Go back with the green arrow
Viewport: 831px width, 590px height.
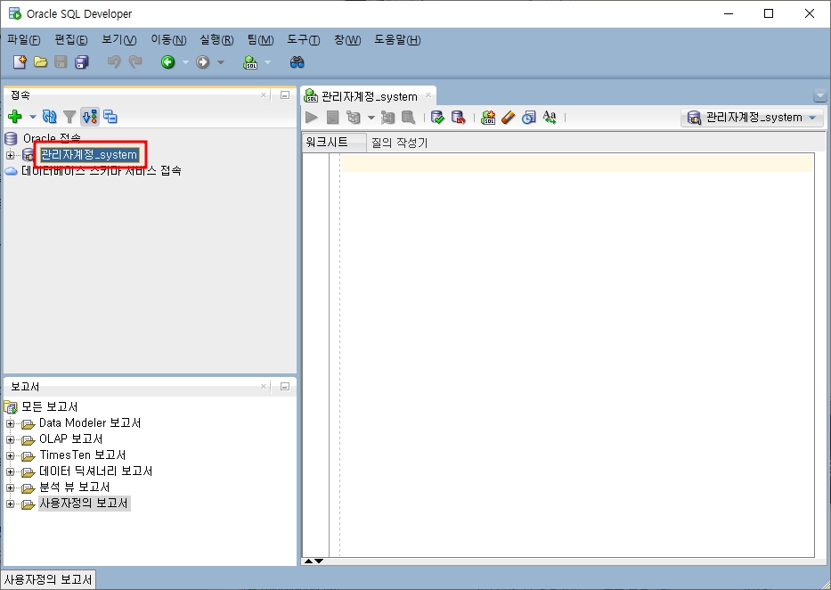[168, 62]
